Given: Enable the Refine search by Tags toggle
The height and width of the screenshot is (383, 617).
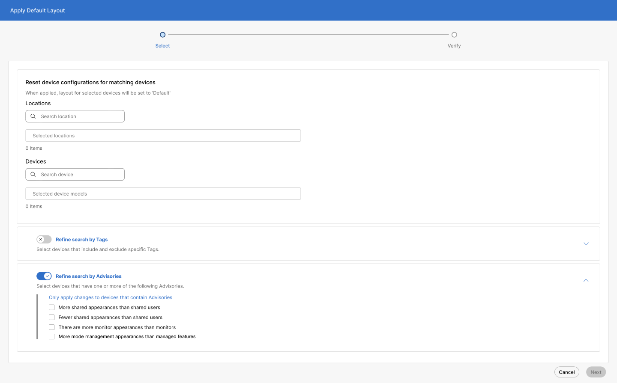Looking at the screenshot, I should tap(44, 240).
